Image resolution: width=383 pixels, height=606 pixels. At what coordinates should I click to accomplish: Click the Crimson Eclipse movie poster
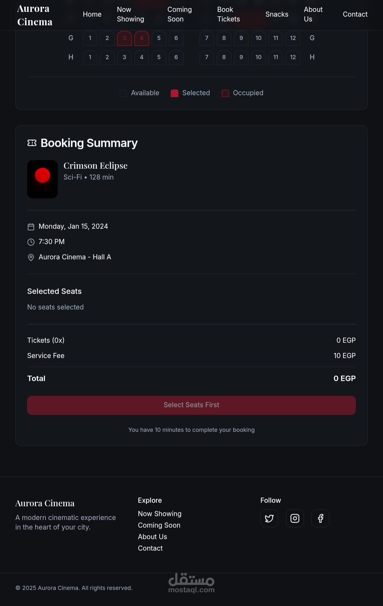42,179
